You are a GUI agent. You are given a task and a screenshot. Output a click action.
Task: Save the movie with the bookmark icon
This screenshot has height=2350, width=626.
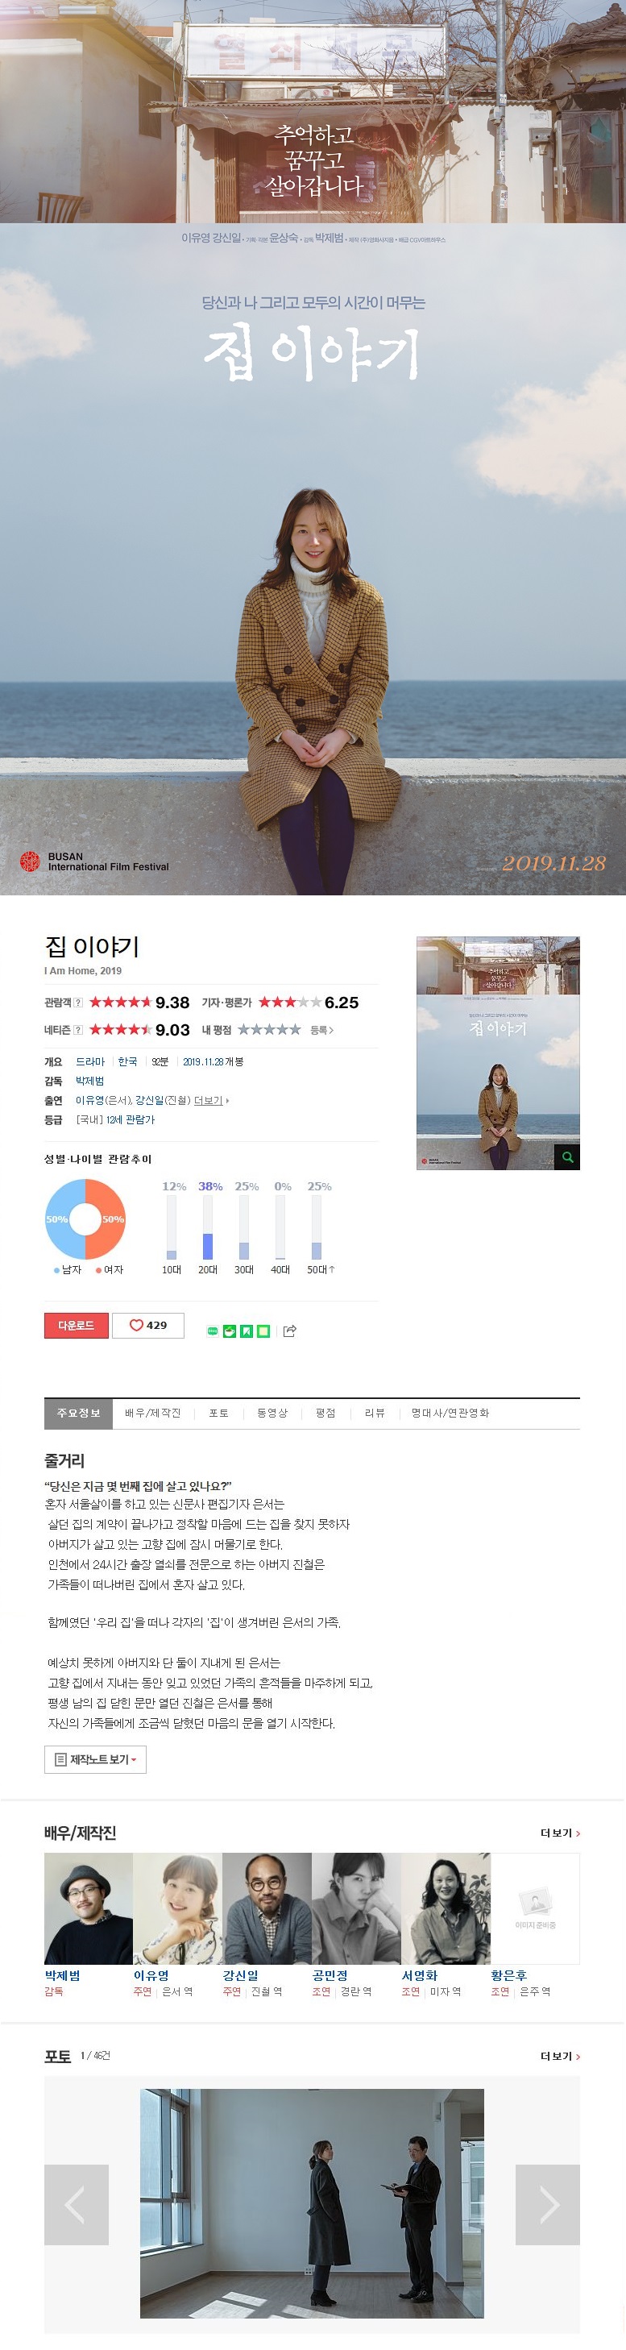tap(247, 1331)
